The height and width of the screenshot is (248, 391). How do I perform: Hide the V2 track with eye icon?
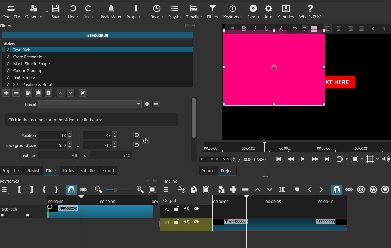point(196,209)
